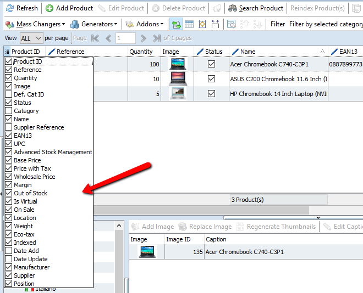
Task: Open the per page ALL combo box
Action: coord(31,38)
